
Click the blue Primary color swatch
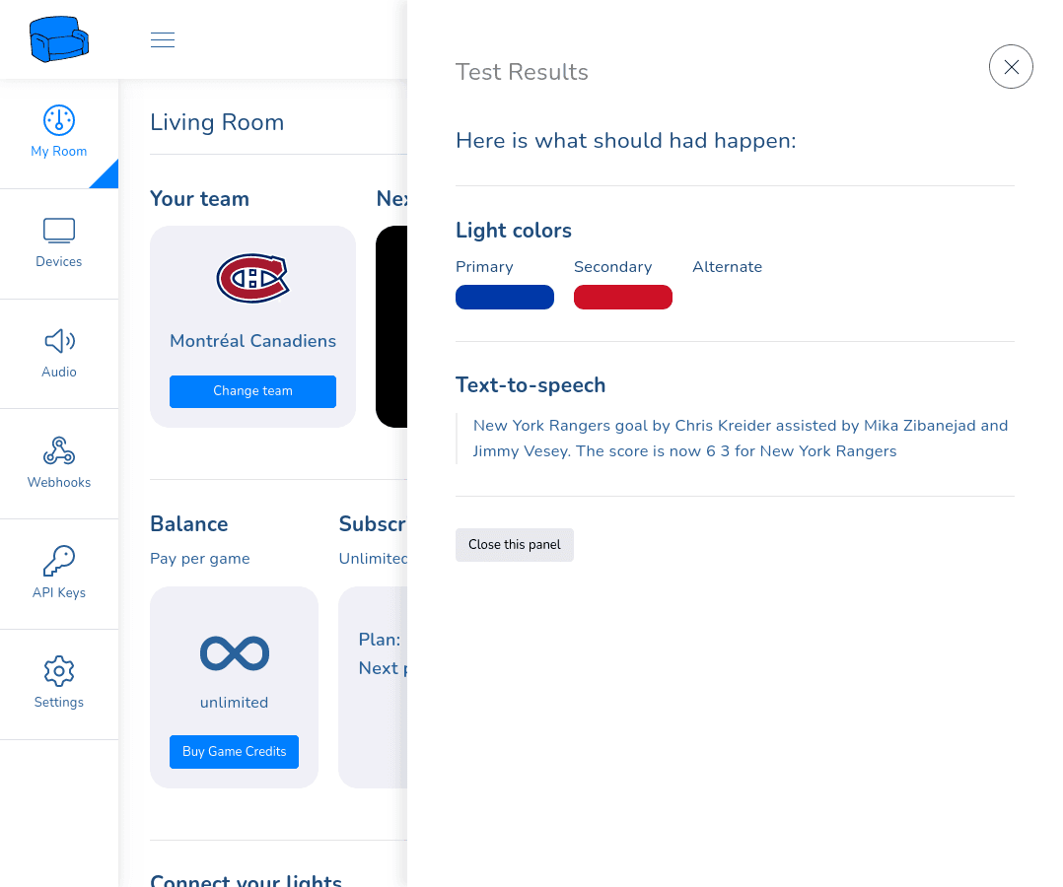[x=505, y=298]
